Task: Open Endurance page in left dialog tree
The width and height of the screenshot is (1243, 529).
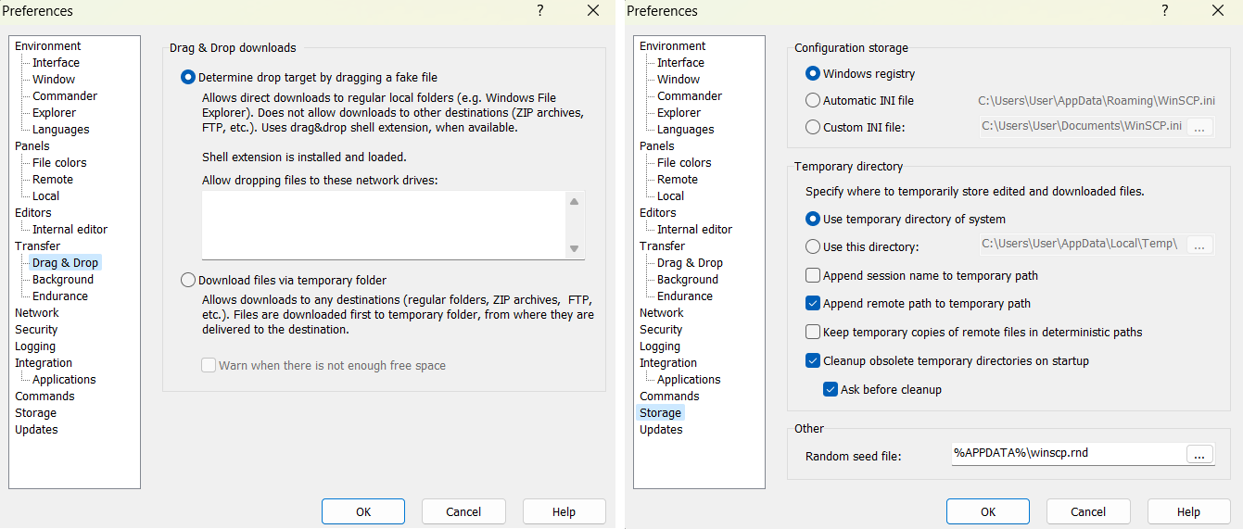Action: coord(60,296)
